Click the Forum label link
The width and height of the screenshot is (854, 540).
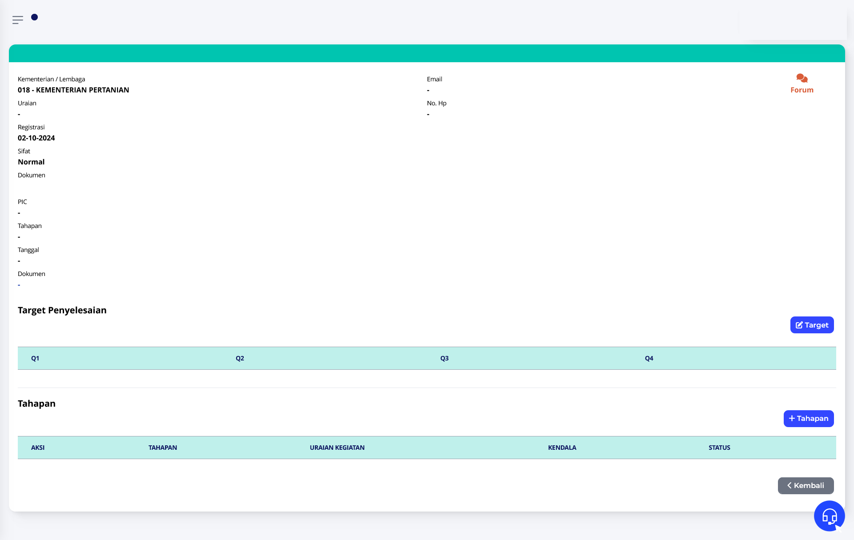click(x=802, y=90)
